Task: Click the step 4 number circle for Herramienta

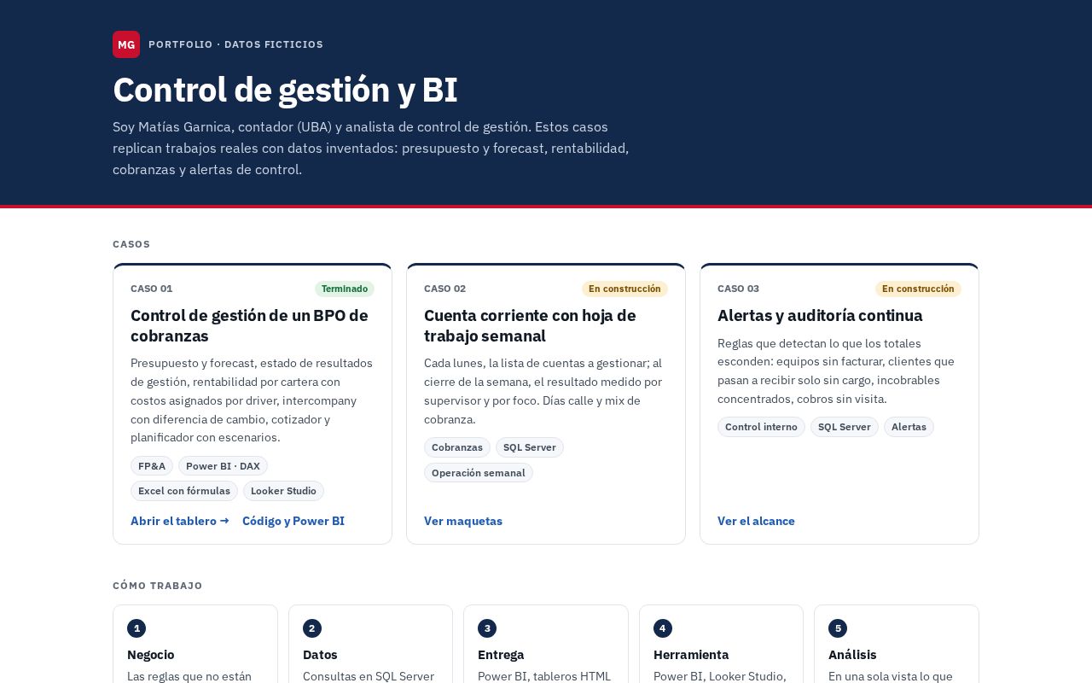Action: click(x=663, y=628)
